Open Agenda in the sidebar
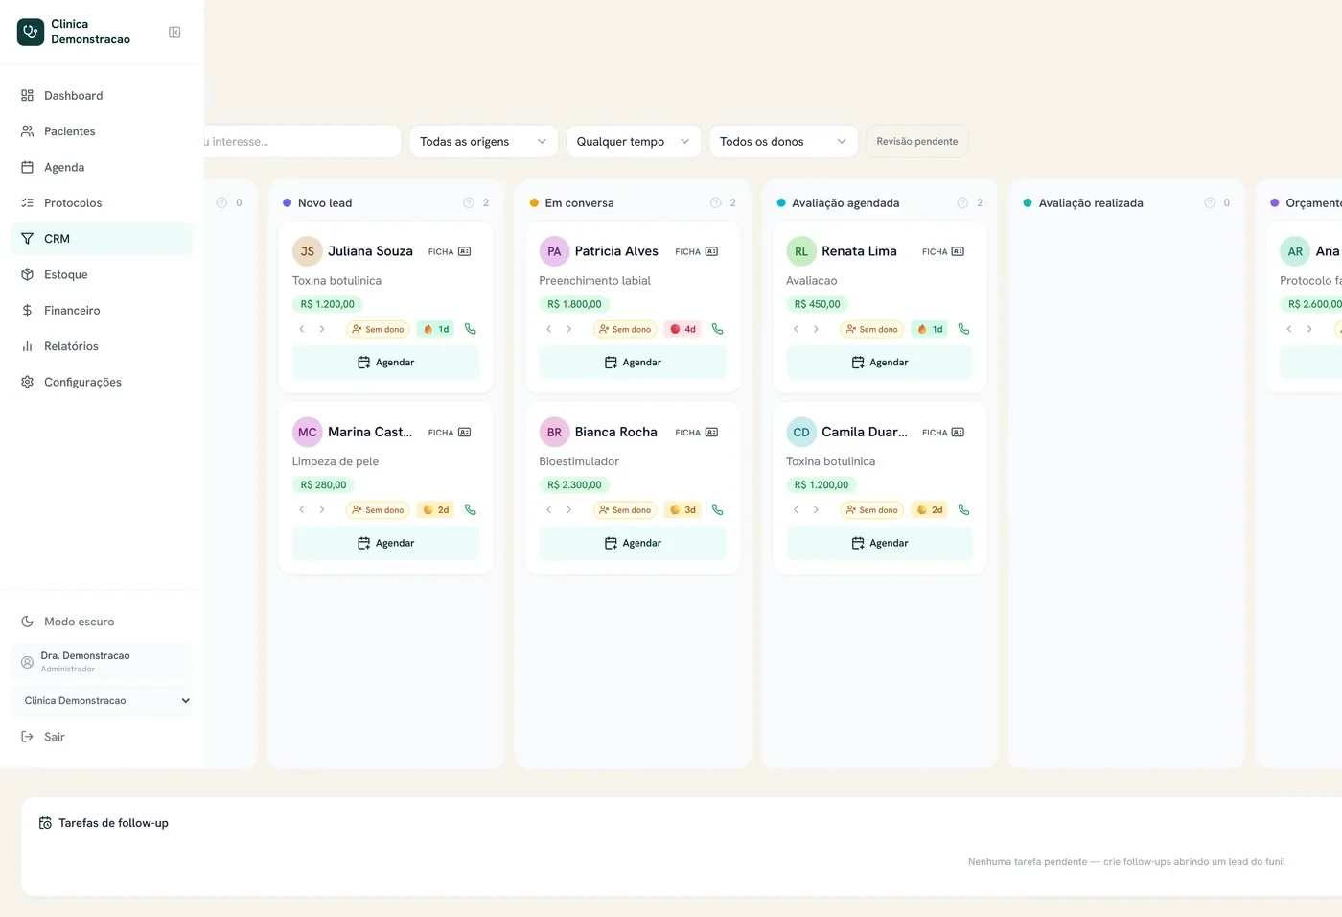 click(102, 168)
